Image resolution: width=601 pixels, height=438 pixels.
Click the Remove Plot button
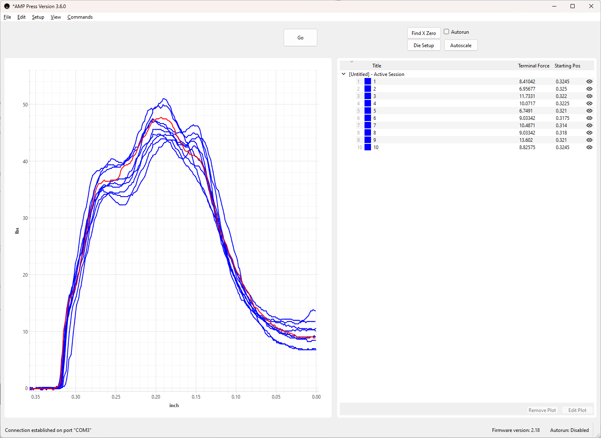coord(542,410)
